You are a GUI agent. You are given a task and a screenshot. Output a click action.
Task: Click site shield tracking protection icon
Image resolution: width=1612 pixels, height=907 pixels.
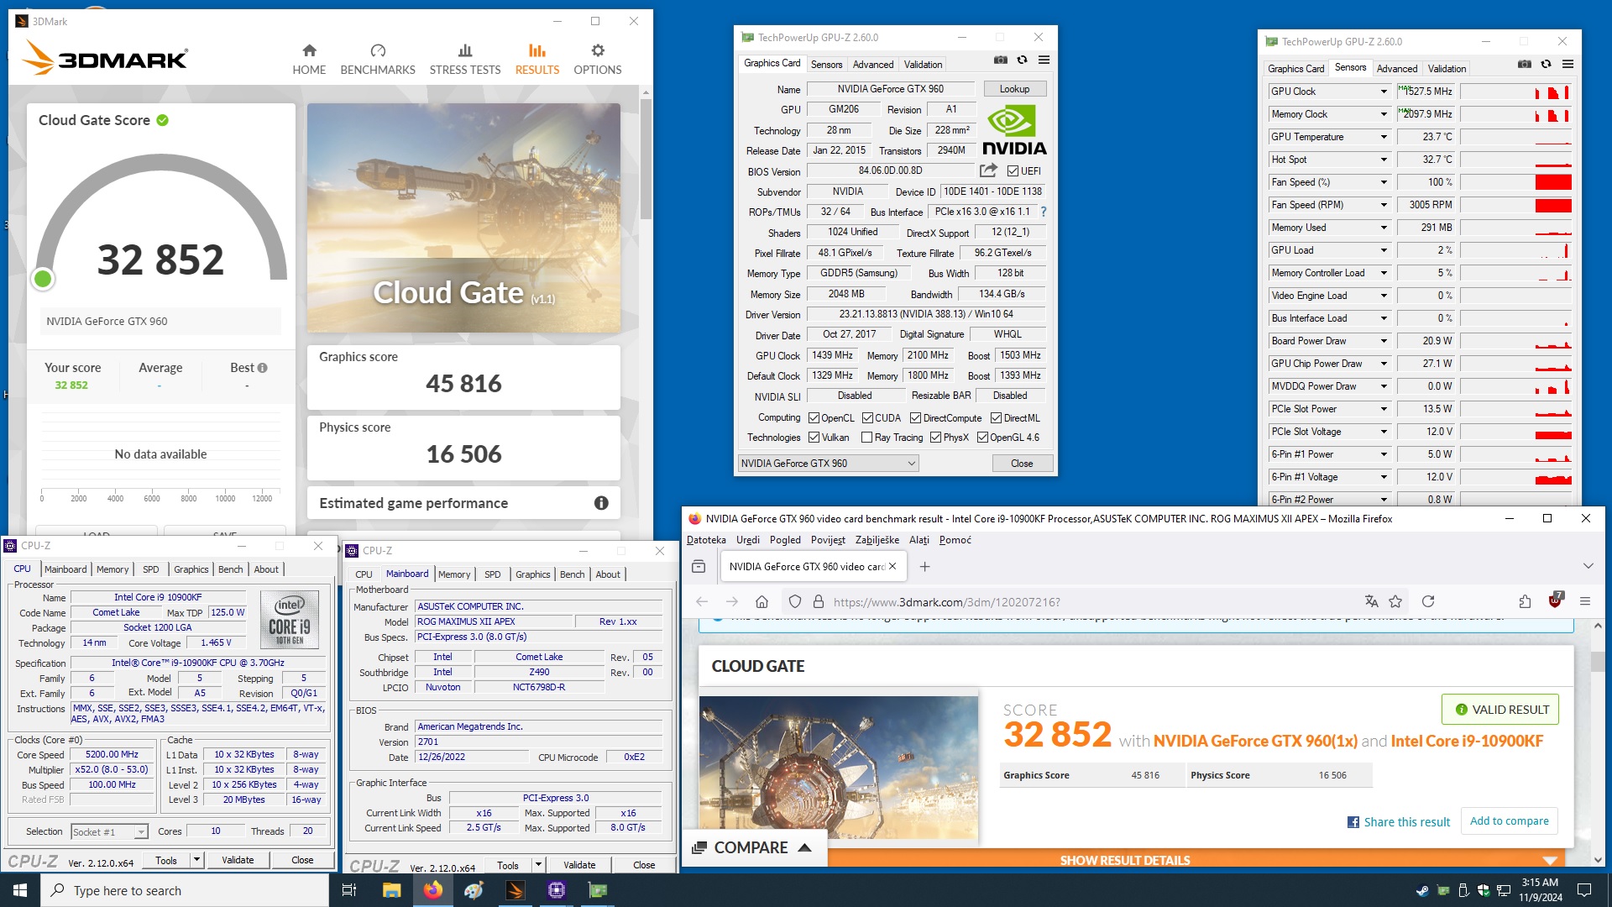[795, 601]
